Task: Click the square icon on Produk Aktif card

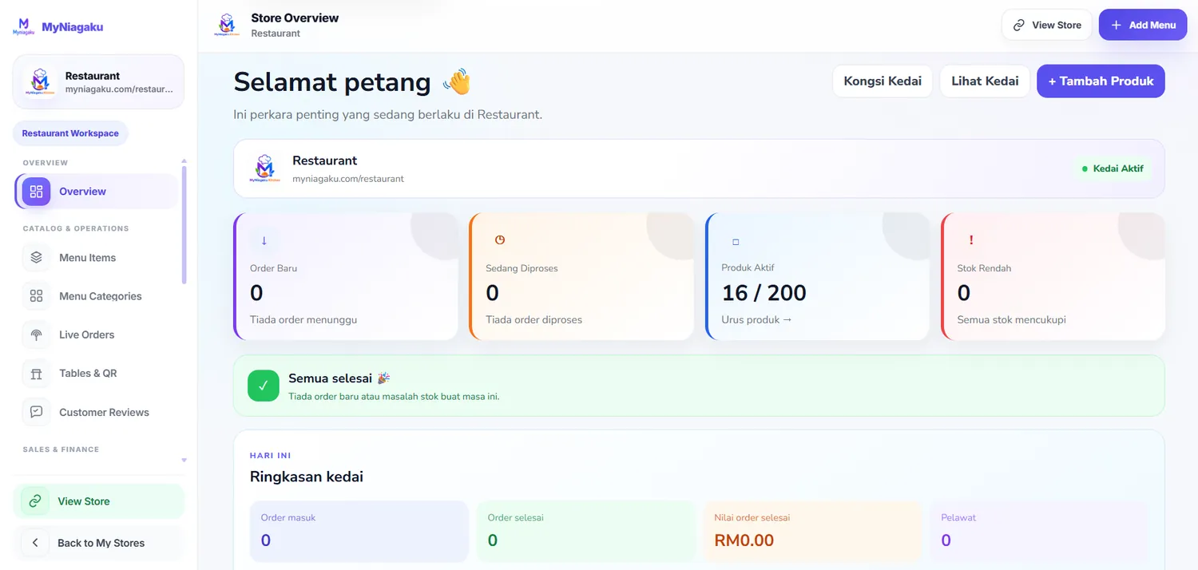Action: click(x=736, y=241)
